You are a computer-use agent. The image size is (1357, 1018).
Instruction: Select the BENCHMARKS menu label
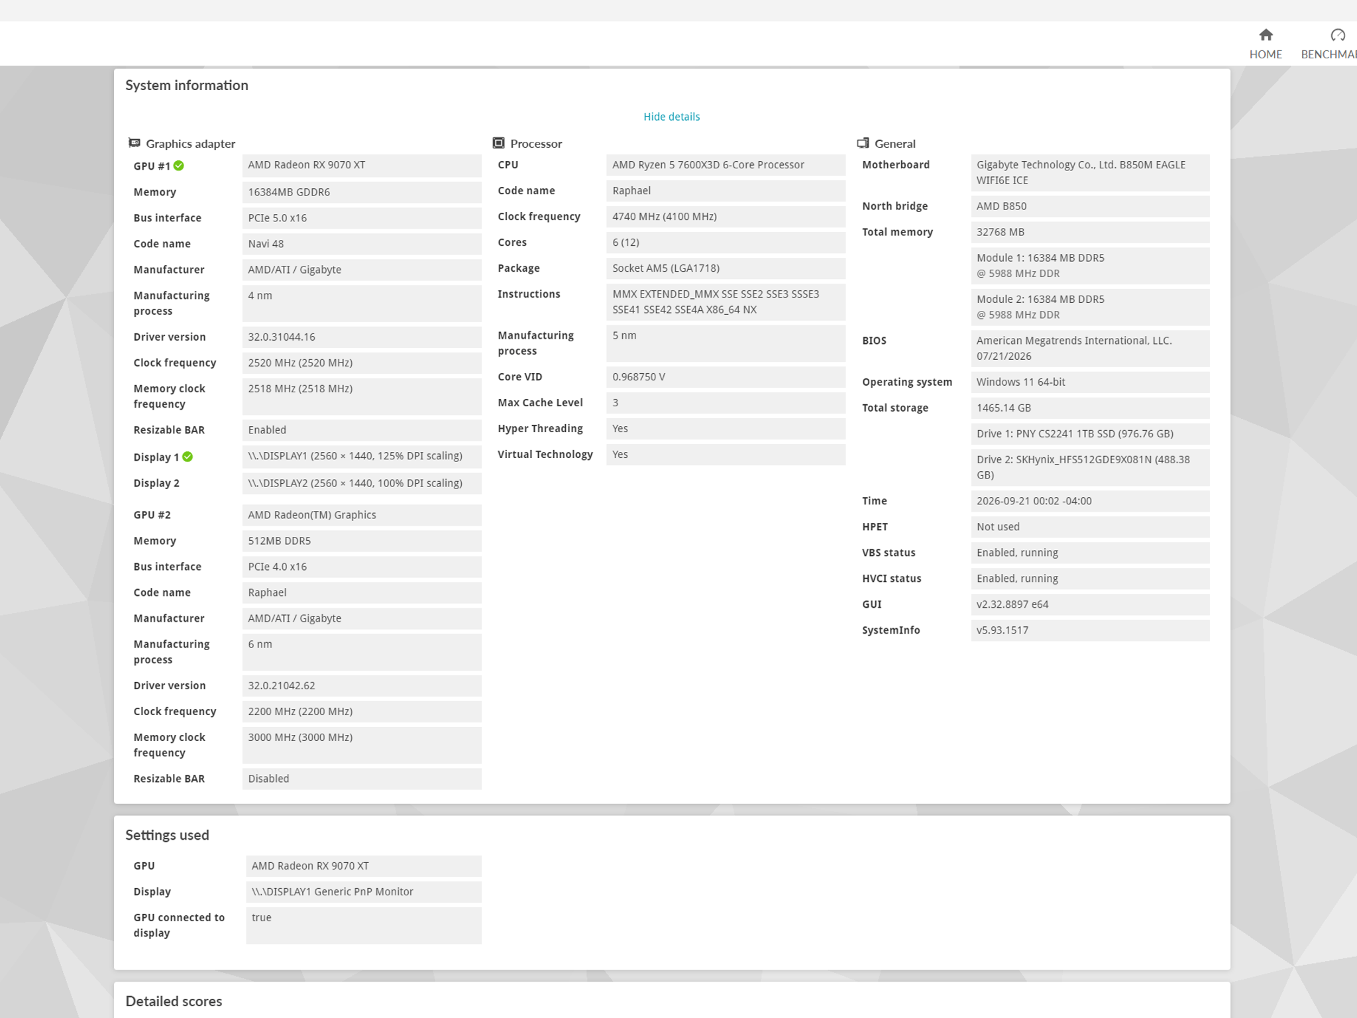point(1329,54)
